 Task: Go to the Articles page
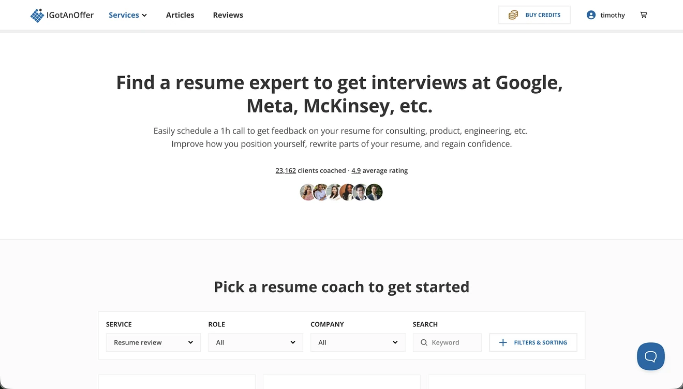(180, 15)
